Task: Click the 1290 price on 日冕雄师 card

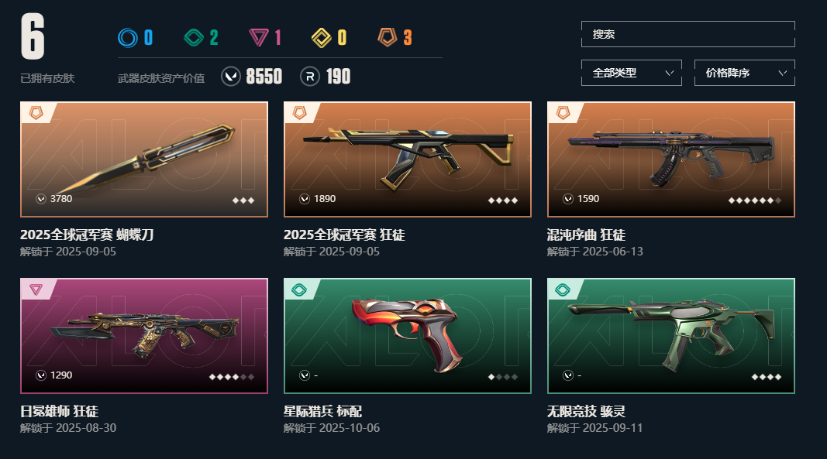Action: point(61,375)
